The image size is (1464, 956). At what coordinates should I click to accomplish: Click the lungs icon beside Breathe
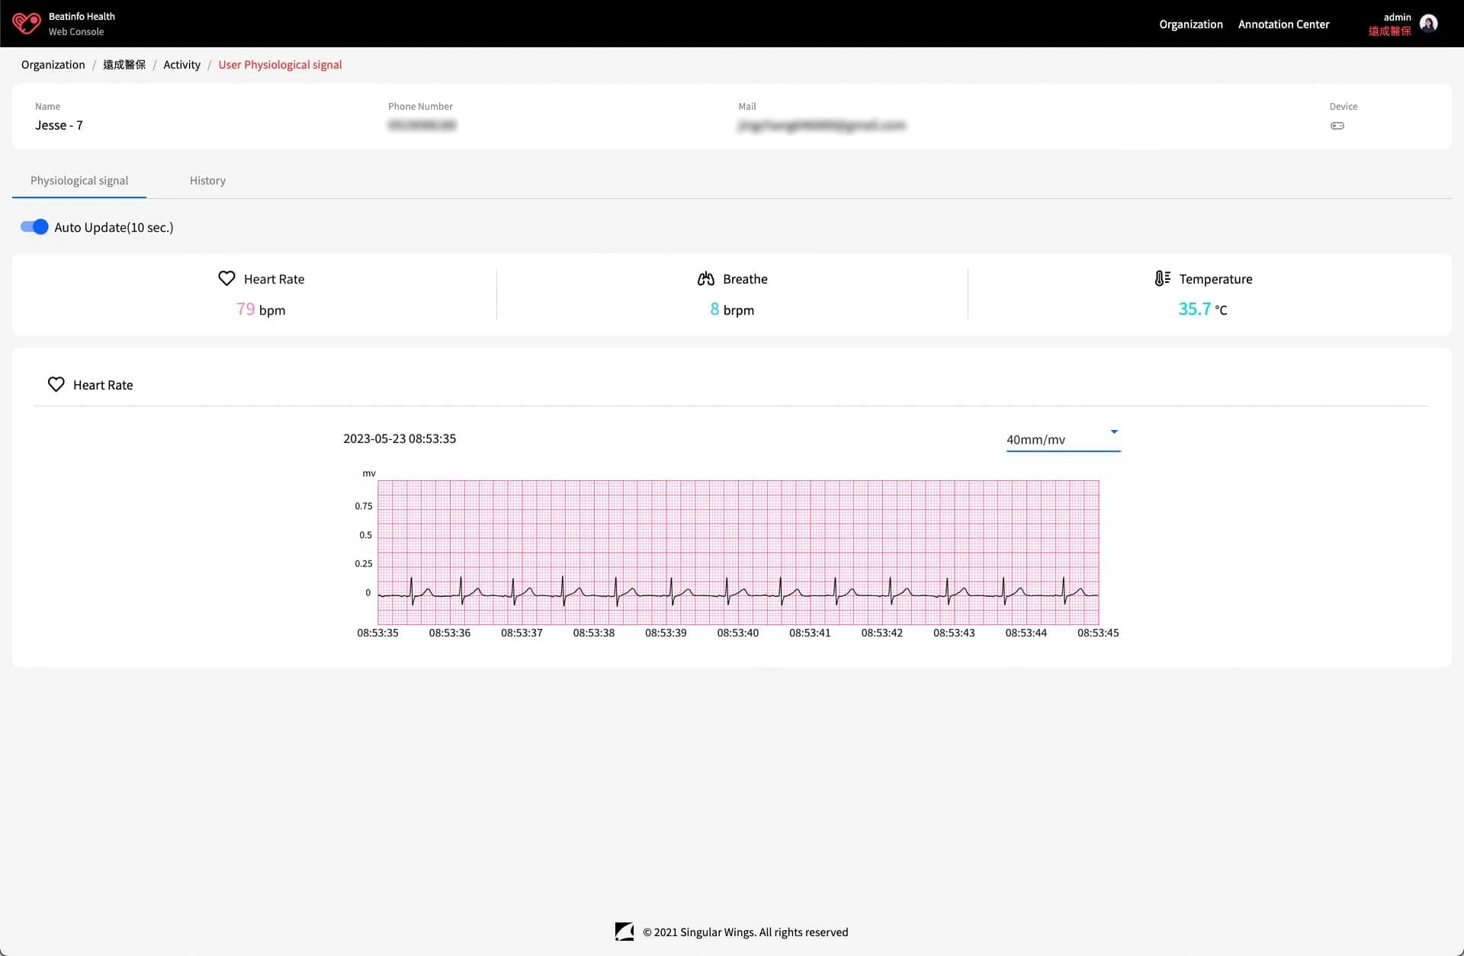point(706,278)
